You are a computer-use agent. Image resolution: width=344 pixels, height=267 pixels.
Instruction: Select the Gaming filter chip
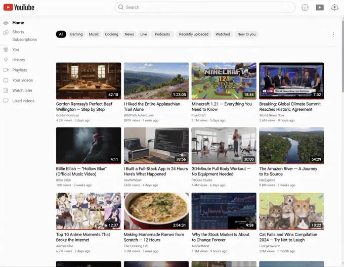(x=76, y=34)
